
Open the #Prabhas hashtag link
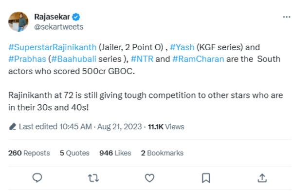click(25, 58)
